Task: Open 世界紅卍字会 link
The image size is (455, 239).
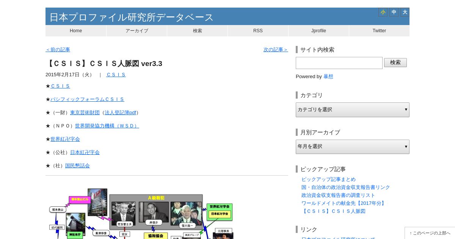Action: [x=65, y=139]
